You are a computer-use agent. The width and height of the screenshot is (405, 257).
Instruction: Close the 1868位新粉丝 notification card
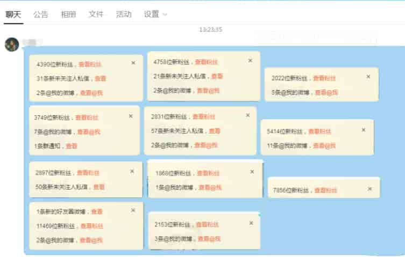[x=252, y=171]
